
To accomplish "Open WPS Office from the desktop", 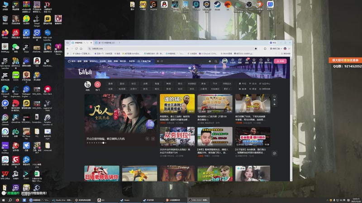I will tap(5, 175).
